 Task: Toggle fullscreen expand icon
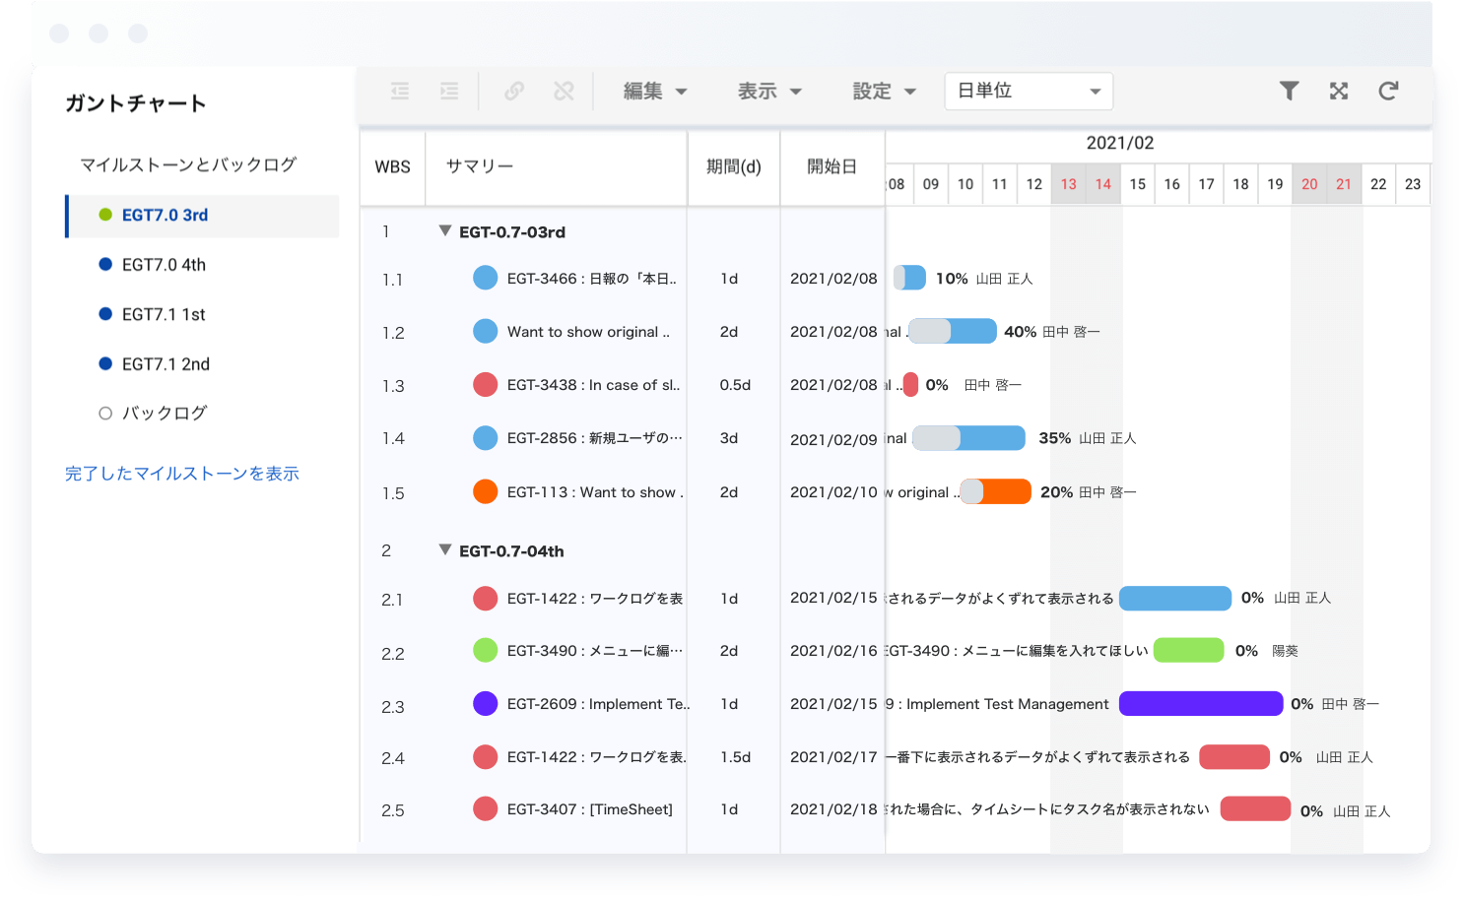pyautogui.click(x=1338, y=92)
